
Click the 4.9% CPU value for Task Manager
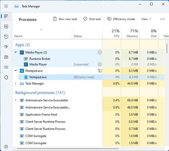[x=116, y=84]
